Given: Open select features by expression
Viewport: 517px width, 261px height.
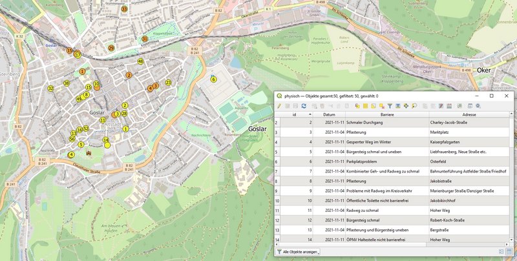Looking at the screenshot, I should 357,105.
